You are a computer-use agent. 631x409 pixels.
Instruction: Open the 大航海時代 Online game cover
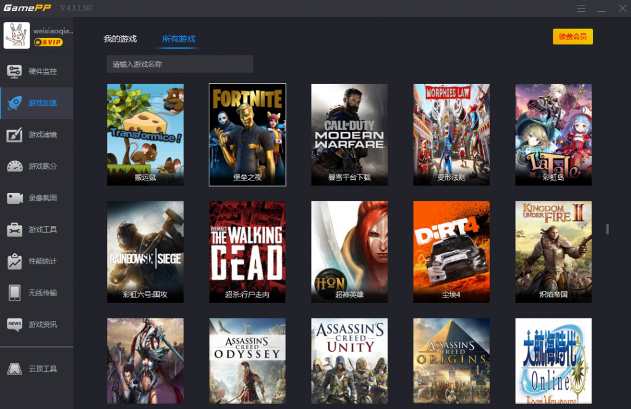pos(553,361)
